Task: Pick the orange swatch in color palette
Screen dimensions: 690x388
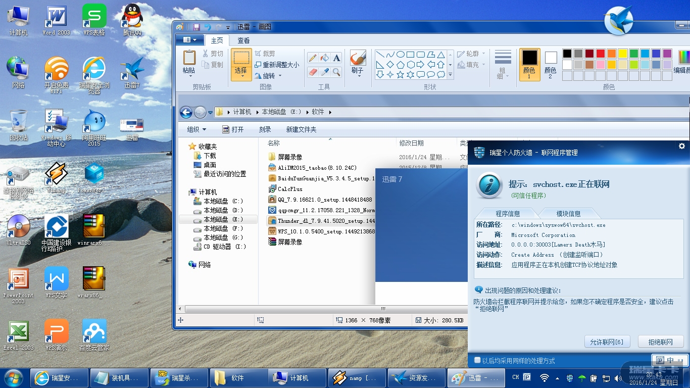Action: 612,54
